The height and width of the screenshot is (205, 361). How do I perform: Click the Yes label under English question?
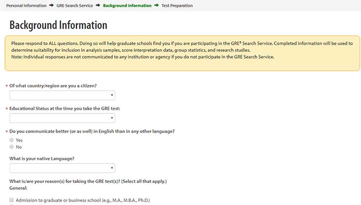19,140
